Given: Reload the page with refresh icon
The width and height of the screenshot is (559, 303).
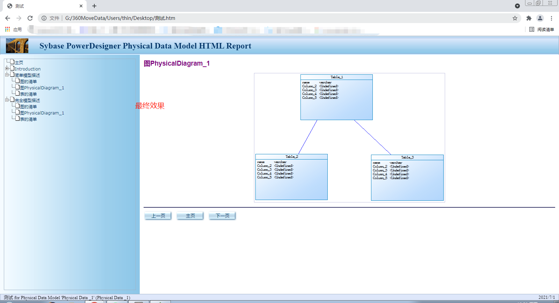Looking at the screenshot, I should (x=30, y=18).
